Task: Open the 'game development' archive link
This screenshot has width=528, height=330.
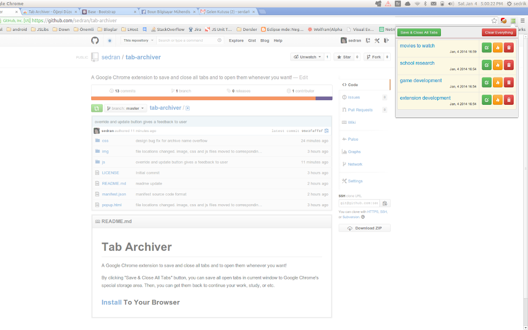Action: click(x=421, y=80)
